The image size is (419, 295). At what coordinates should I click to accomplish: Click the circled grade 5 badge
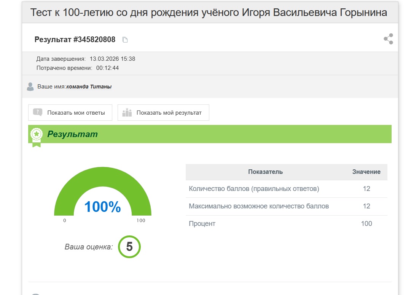(129, 247)
